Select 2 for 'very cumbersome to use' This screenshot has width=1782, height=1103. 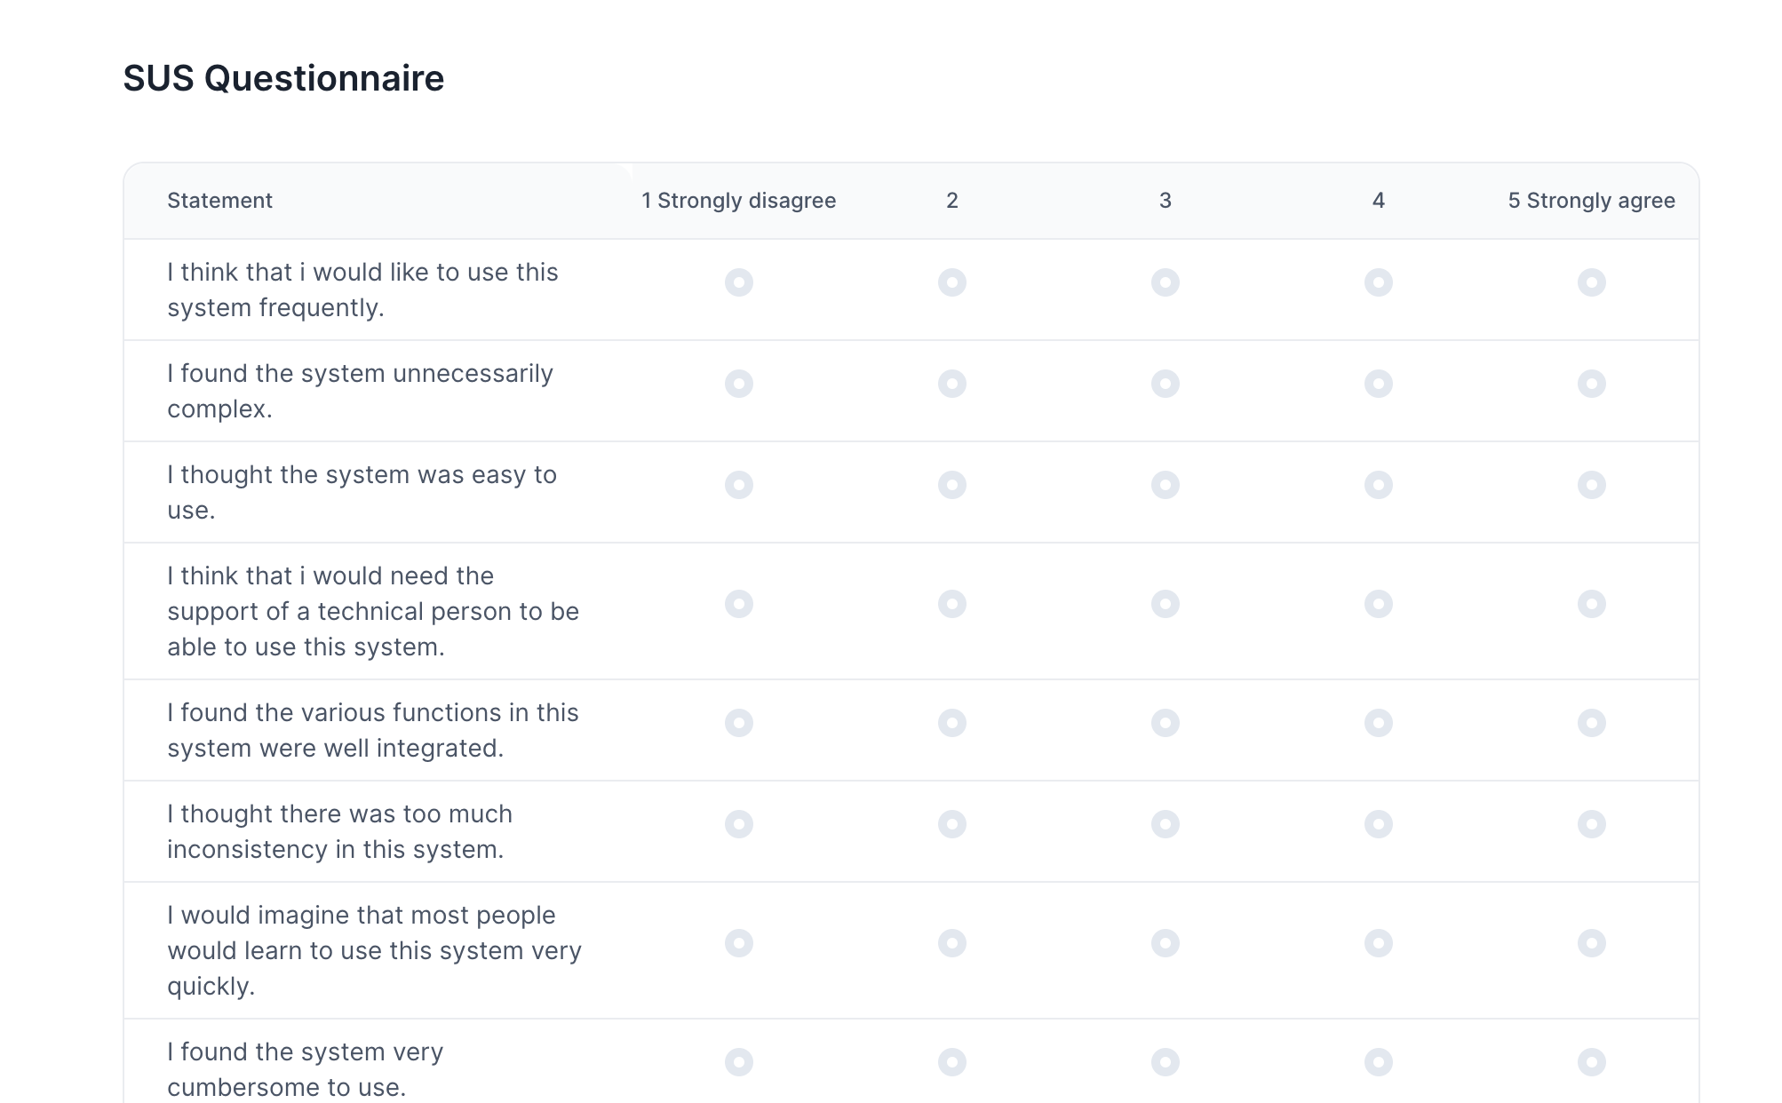pyautogui.click(x=952, y=1062)
